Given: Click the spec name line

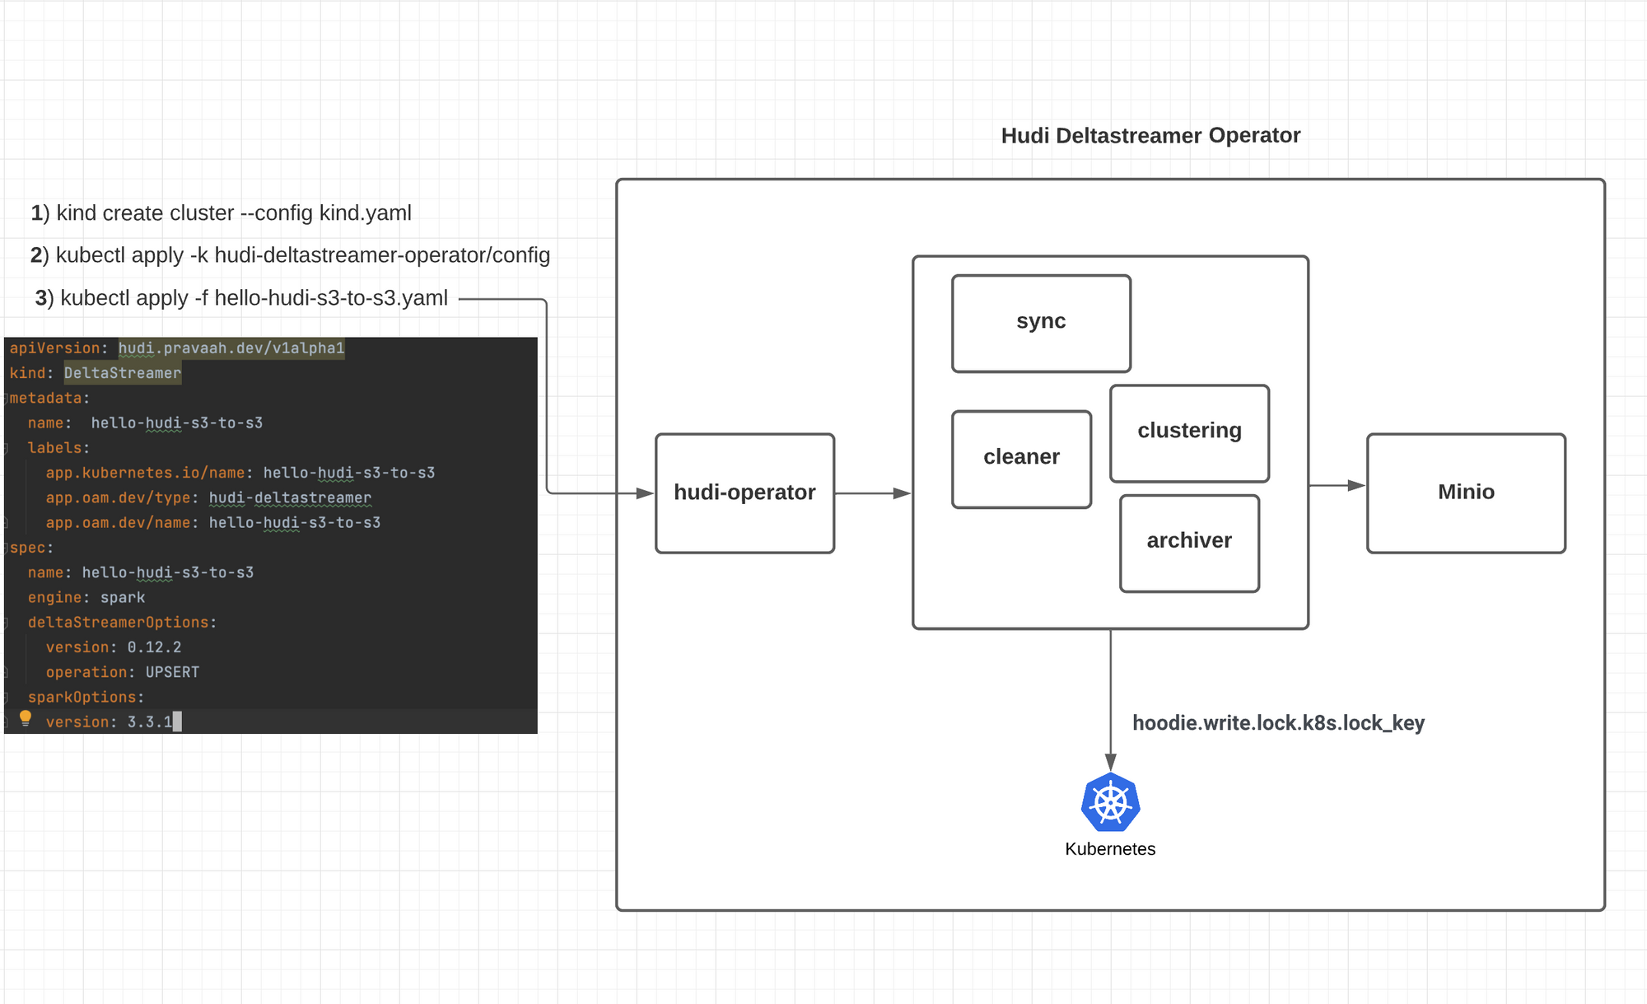Looking at the screenshot, I should [141, 572].
